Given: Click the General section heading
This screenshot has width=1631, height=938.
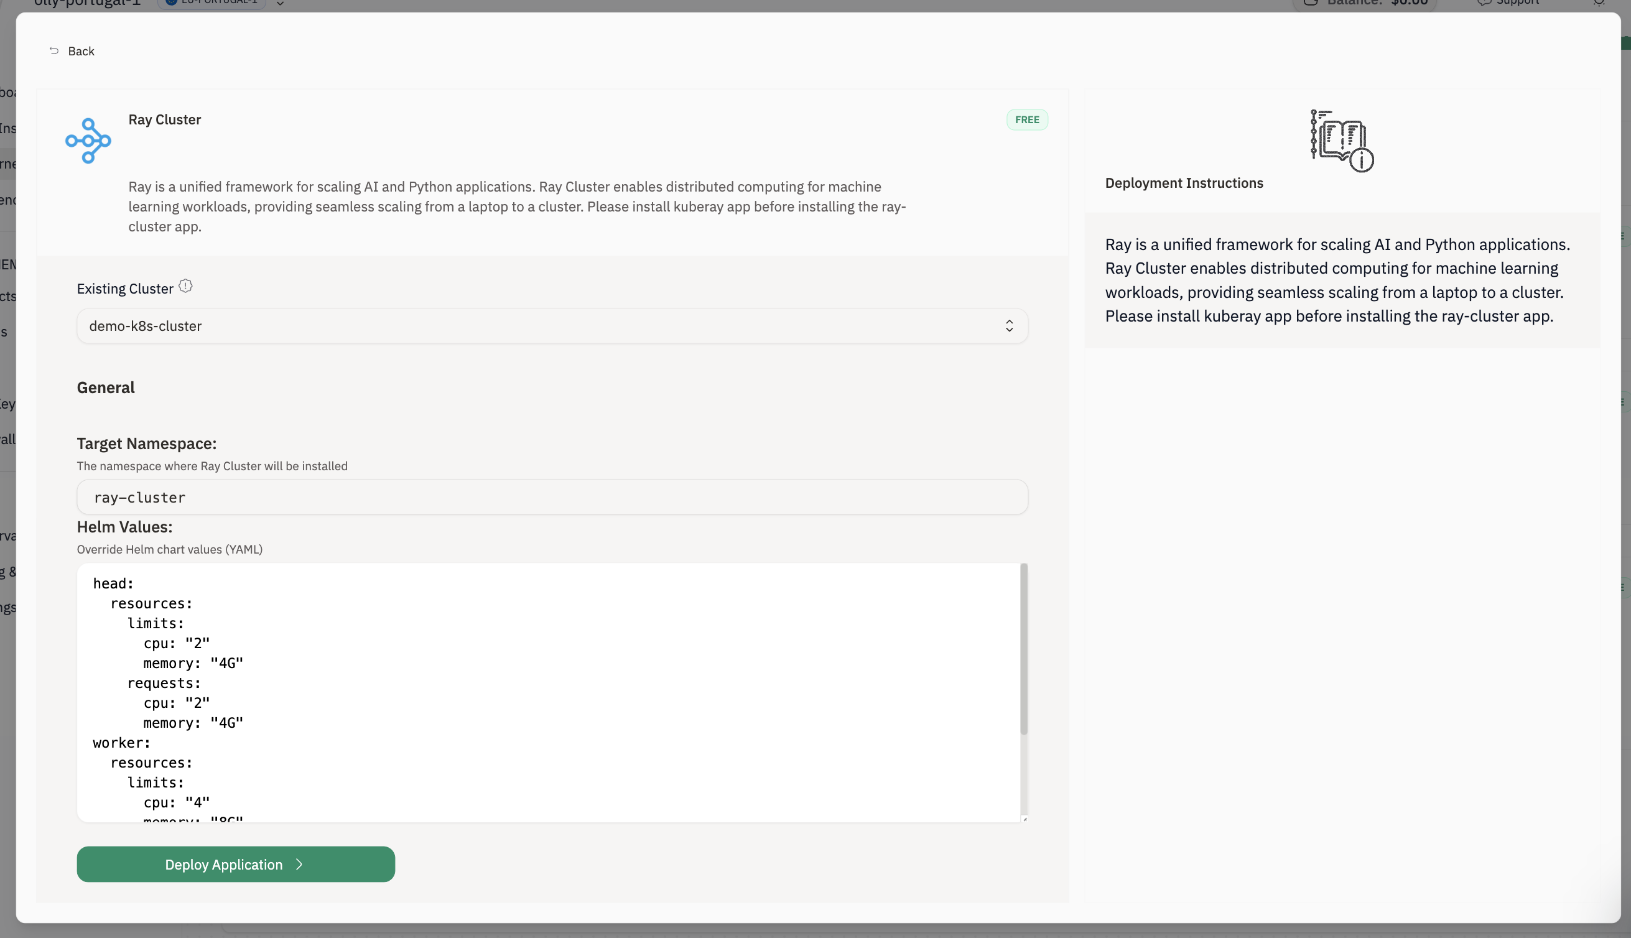Looking at the screenshot, I should (106, 388).
